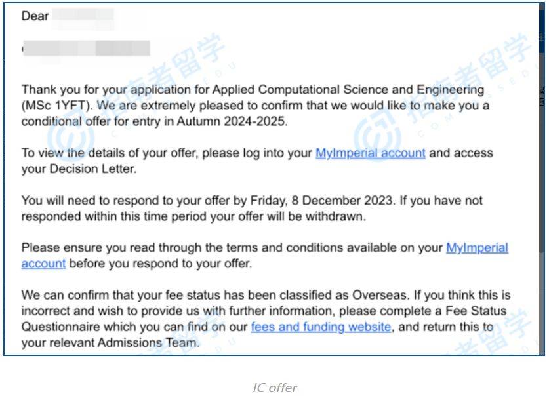
Task: Select the "IC offer" image caption
Action: (274, 387)
